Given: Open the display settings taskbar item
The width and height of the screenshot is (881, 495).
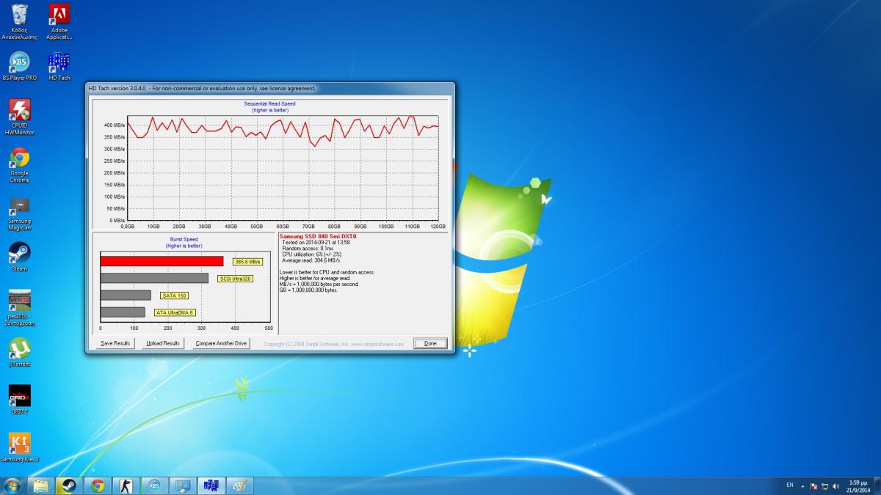Looking at the screenshot, I should (183, 485).
